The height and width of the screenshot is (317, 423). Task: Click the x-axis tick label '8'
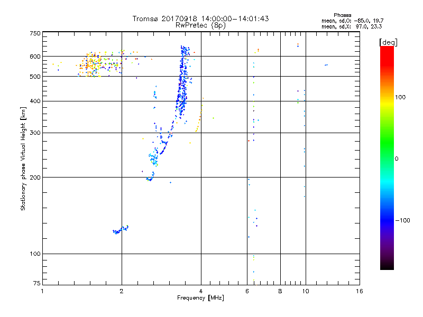click(280, 292)
